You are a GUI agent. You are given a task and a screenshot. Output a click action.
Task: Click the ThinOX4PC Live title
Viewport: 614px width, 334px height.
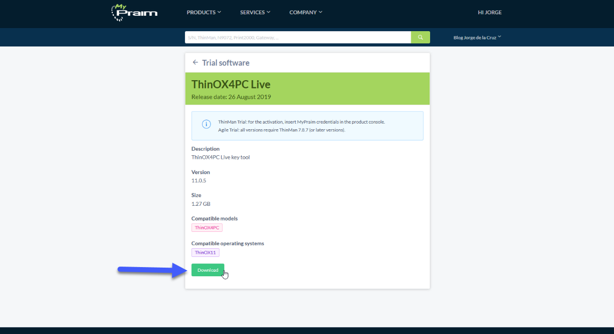(x=231, y=84)
